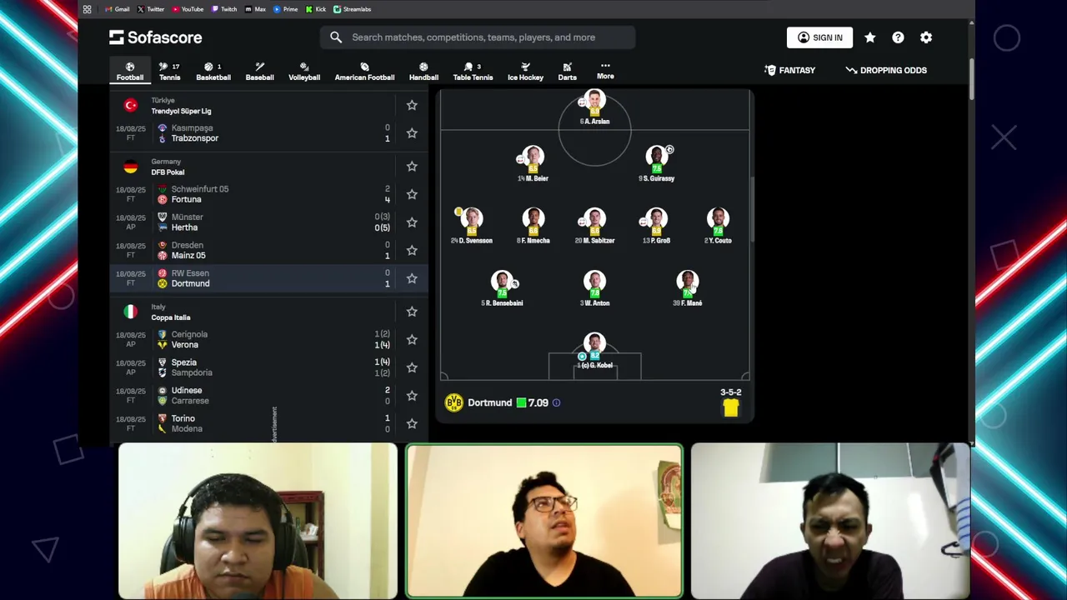Expand the More sports menu
This screenshot has width=1067, height=600.
pos(605,71)
